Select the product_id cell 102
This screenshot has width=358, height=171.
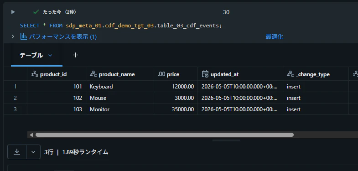[57, 98]
